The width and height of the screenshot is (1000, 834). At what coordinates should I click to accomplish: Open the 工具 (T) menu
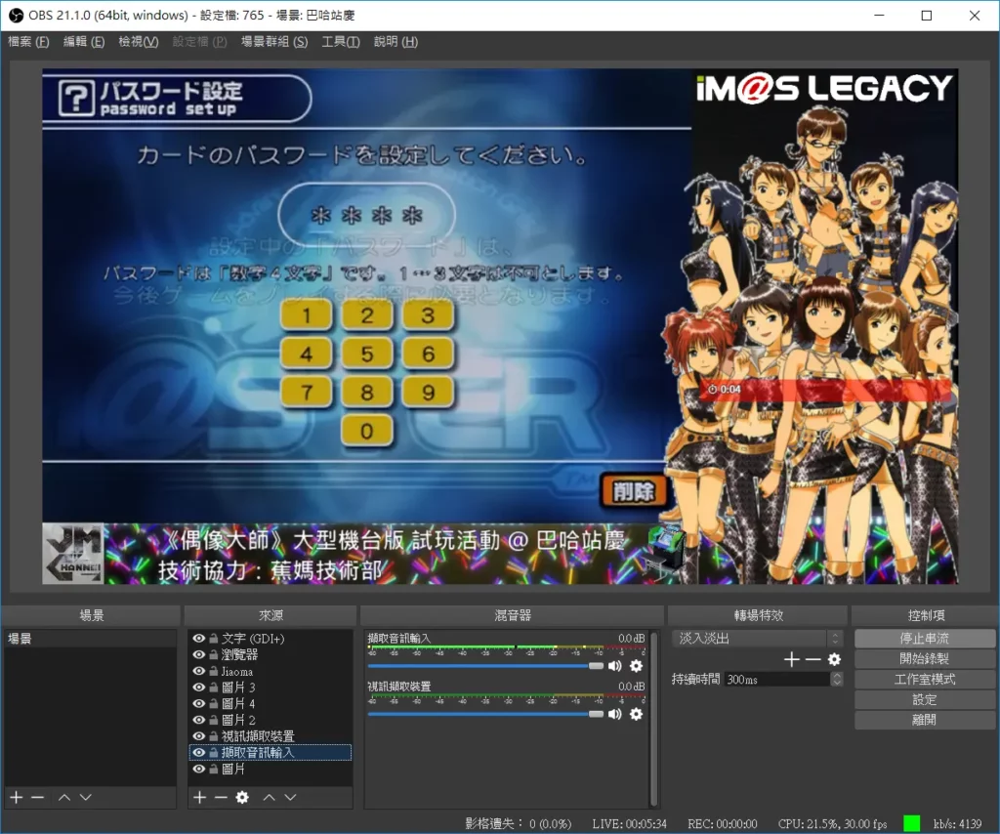pos(341,42)
